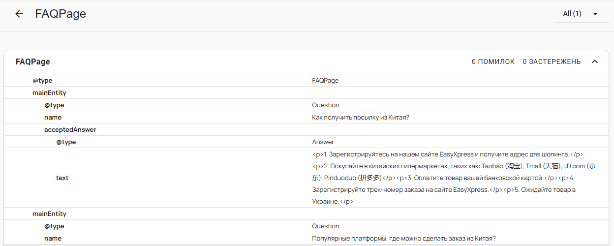Select the first mainEntity property row
Screen dimensions: 614x246
(49, 92)
